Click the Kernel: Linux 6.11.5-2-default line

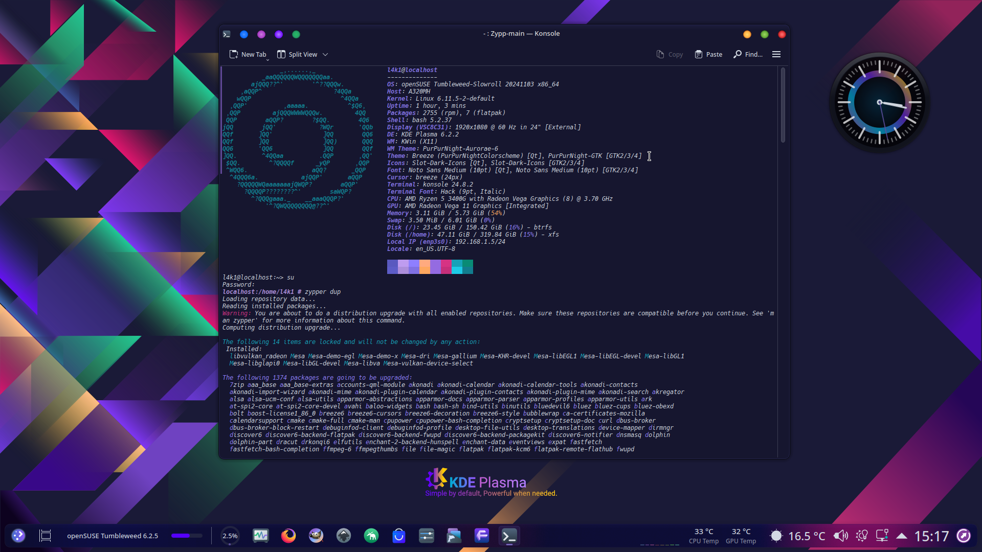click(x=440, y=99)
